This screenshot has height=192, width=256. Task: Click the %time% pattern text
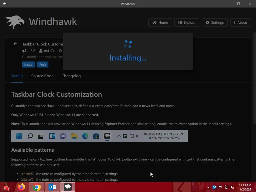point(27,174)
